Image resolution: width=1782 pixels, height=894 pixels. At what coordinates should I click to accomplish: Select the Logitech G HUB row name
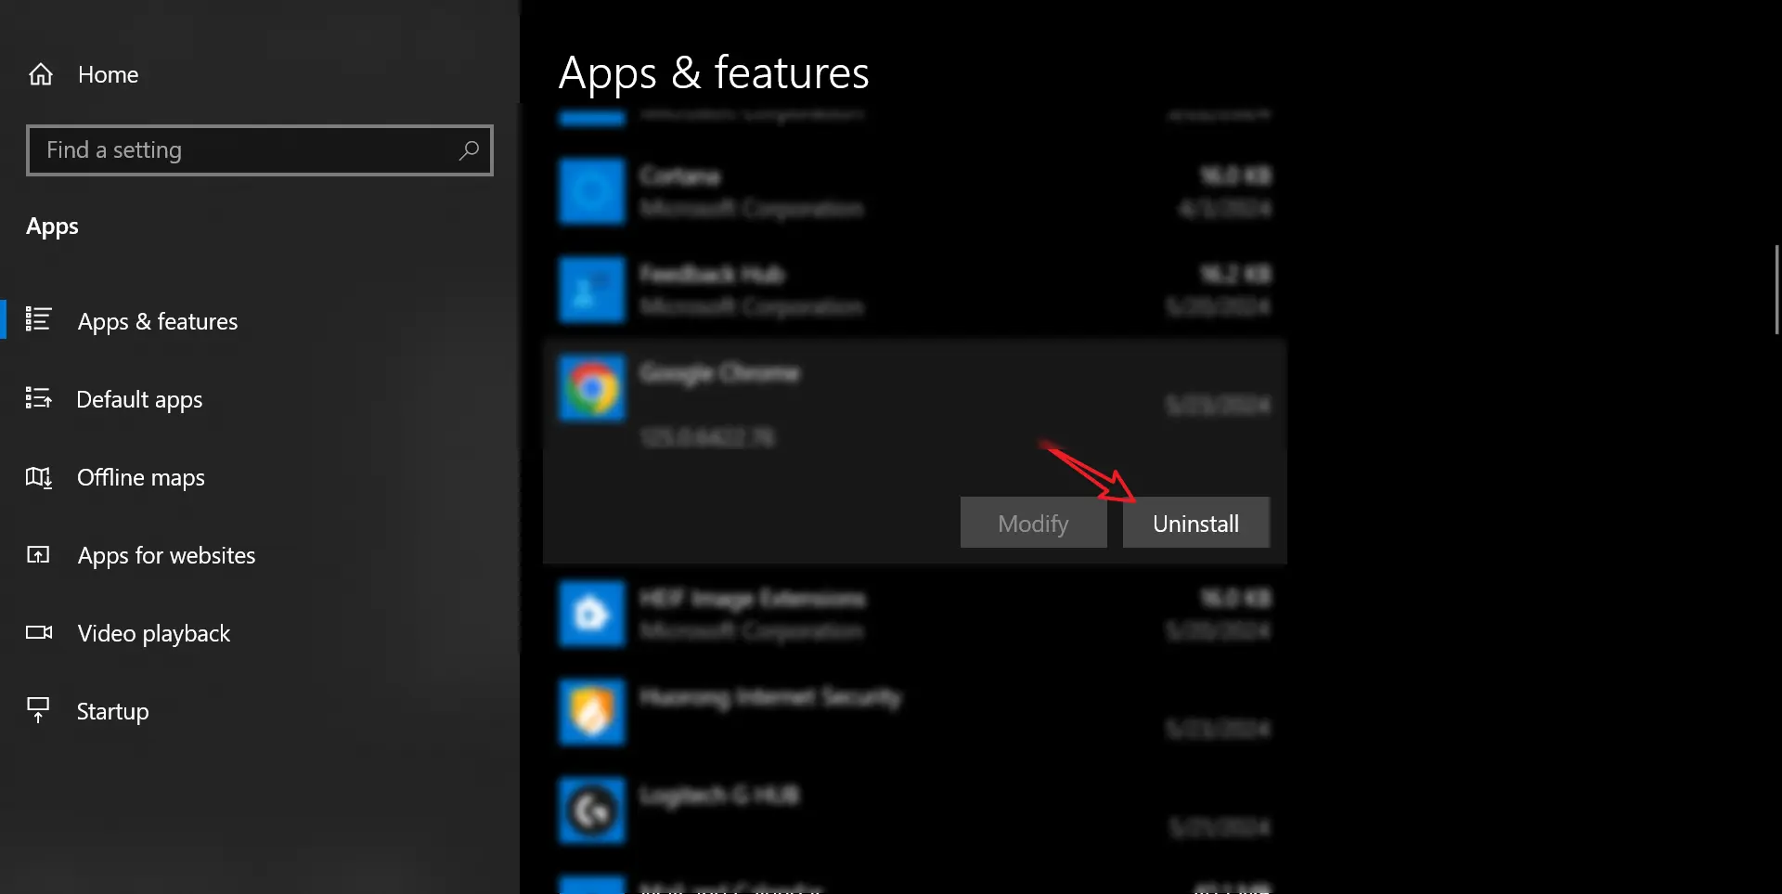click(719, 796)
